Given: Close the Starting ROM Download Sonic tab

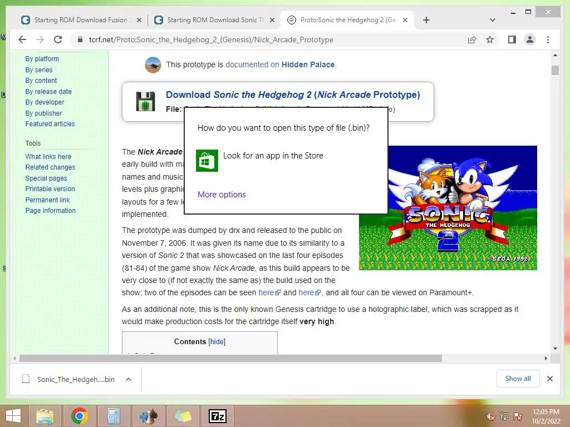Looking at the screenshot, I should click(x=272, y=21).
